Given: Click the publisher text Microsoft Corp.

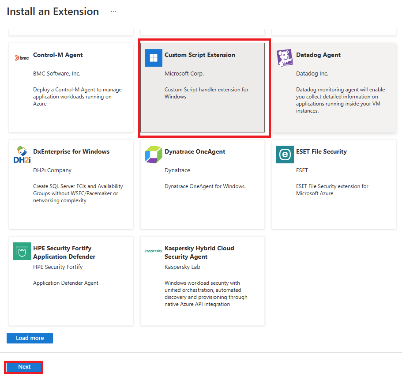Looking at the screenshot, I should point(184,74).
